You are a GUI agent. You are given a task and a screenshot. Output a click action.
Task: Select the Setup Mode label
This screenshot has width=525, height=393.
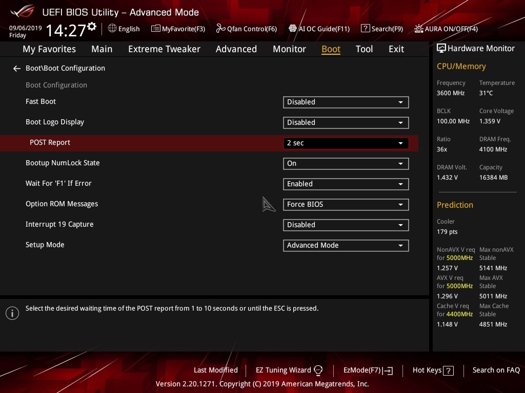45,245
